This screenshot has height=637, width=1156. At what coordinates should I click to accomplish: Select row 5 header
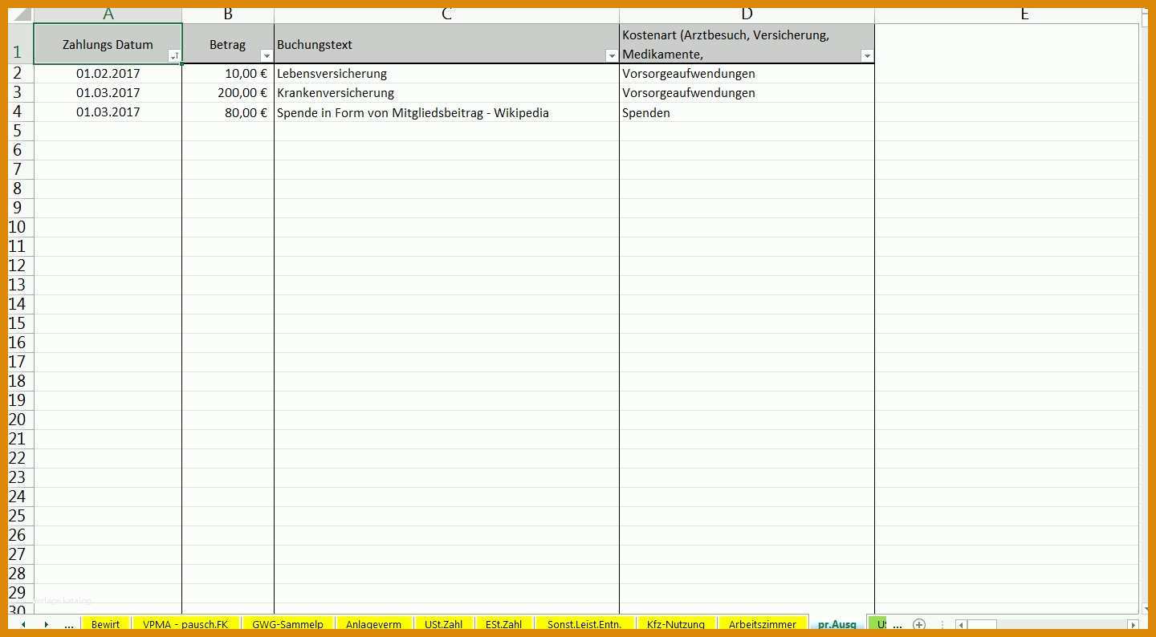click(x=20, y=131)
